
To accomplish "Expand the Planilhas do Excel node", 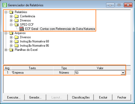I will [x=6, y=50].
